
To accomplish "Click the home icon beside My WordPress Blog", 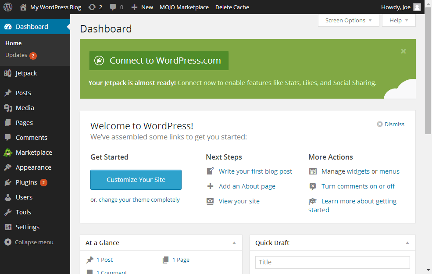I will (23, 7).
